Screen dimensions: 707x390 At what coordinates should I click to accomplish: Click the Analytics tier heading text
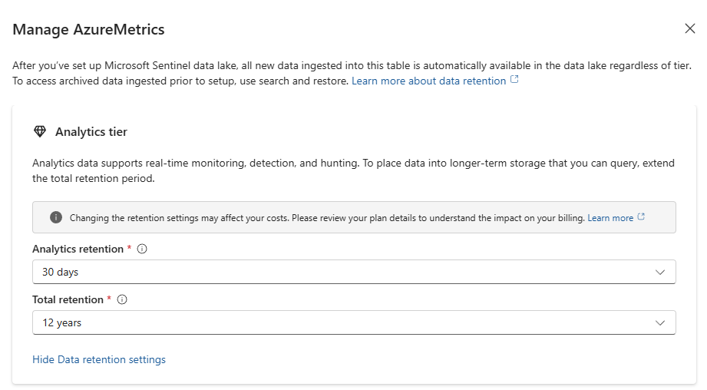click(x=91, y=131)
